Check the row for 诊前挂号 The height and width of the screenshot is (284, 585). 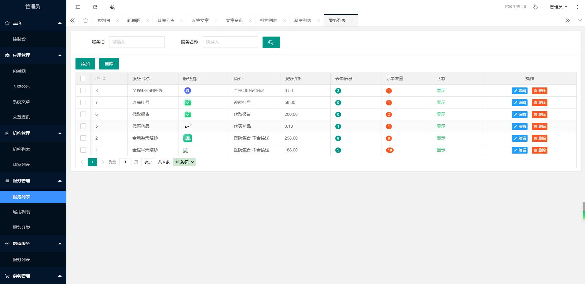click(83, 102)
